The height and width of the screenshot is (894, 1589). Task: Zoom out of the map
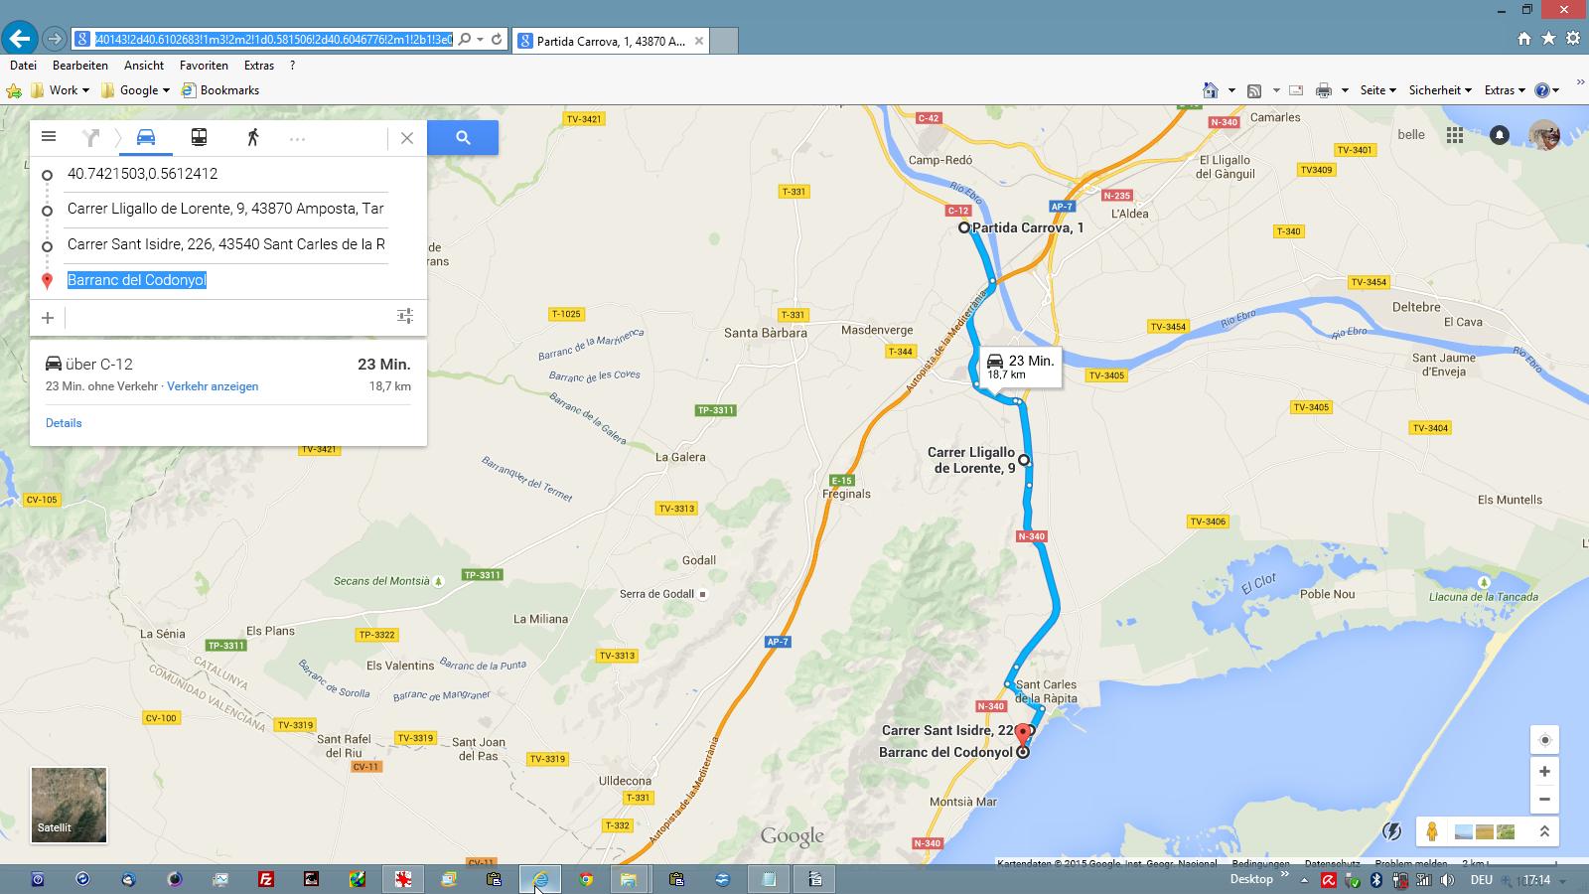tap(1544, 799)
